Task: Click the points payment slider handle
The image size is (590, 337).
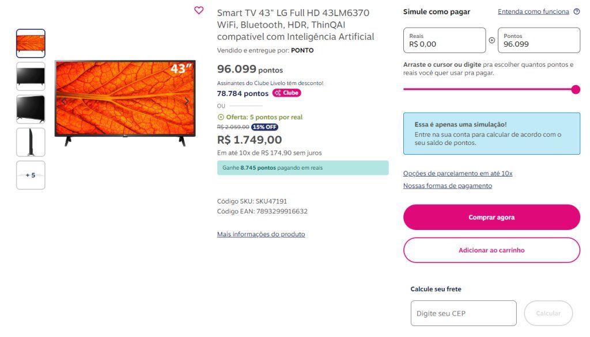Action: [x=576, y=89]
